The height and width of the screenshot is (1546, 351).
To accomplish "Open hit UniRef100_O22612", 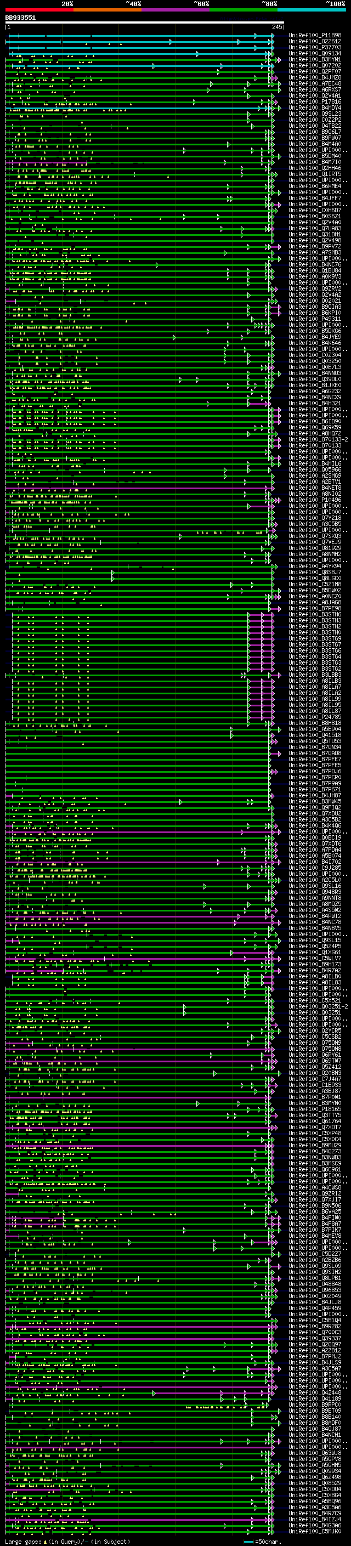I will (x=315, y=42).
